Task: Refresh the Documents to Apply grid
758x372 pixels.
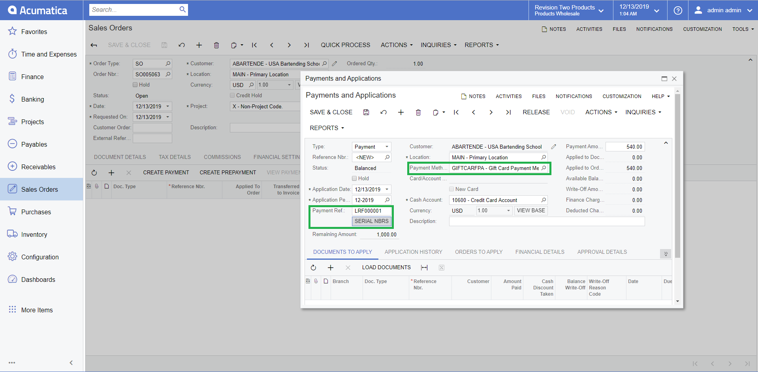Action: 313,268
